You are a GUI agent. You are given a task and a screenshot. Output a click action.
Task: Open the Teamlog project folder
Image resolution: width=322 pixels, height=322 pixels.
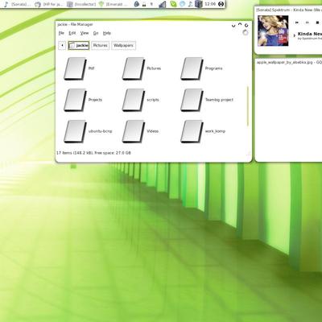[192, 100]
